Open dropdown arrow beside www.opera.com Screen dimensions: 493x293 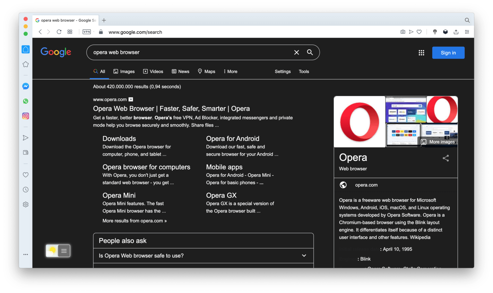click(131, 100)
